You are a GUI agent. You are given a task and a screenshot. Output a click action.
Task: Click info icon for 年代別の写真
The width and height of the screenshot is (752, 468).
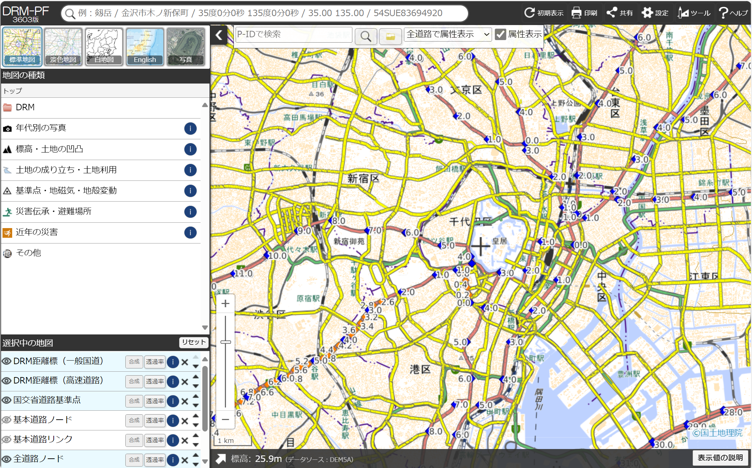190,128
